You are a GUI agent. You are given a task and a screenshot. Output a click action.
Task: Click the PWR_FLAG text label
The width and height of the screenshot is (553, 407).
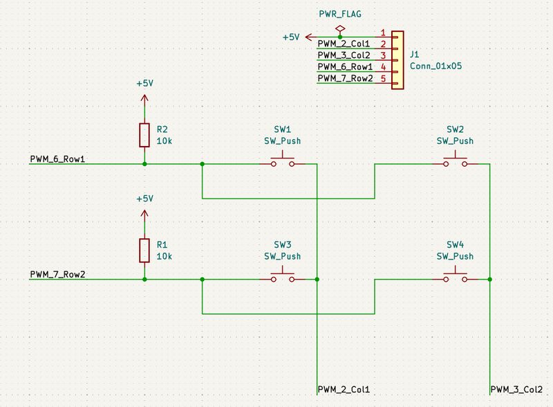[x=340, y=14]
